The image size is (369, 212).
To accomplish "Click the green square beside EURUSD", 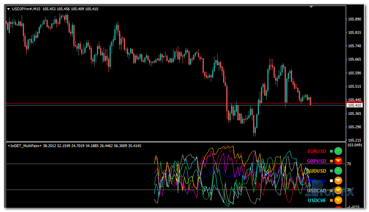I will [x=331, y=151].
